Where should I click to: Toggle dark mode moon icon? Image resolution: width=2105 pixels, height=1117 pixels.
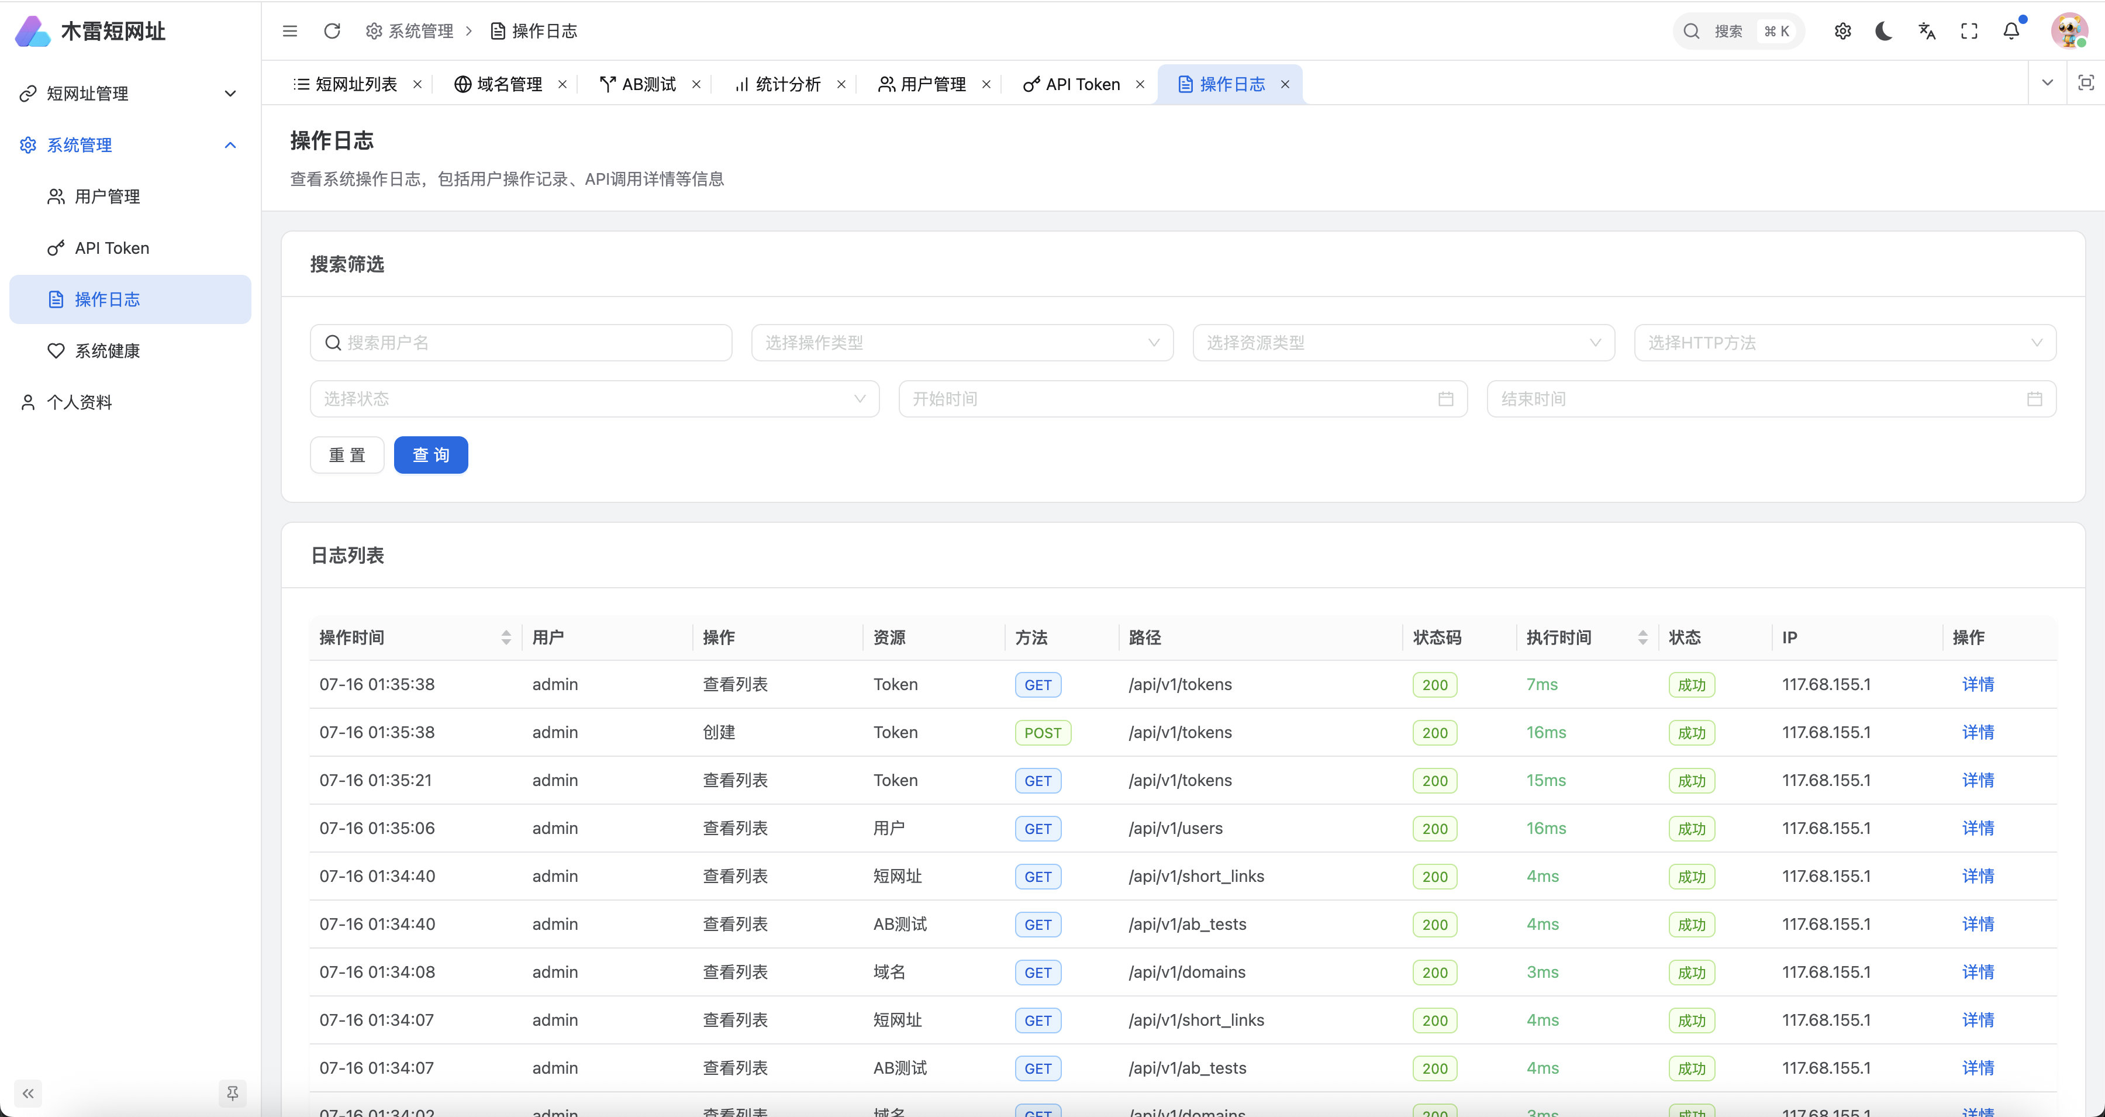1885,31
